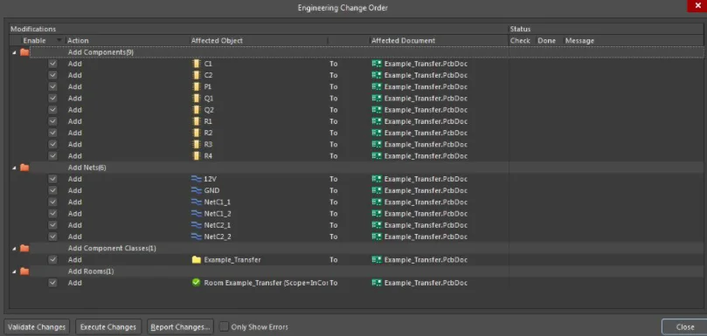Click the component icon next to R3

tap(196, 145)
